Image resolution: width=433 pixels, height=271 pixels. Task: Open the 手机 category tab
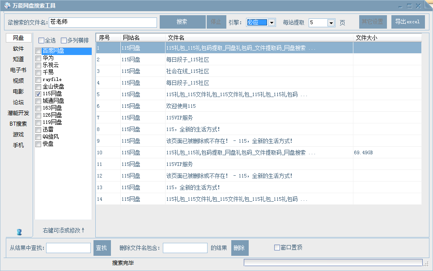click(18, 145)
